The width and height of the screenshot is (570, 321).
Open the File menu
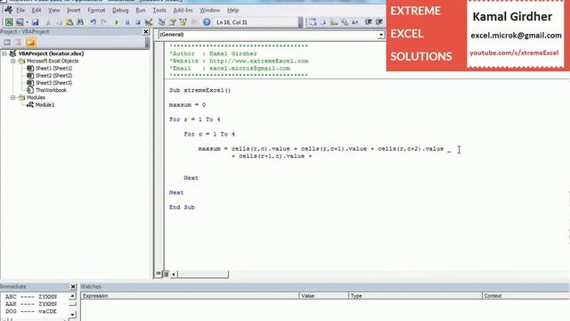[20, 10]
